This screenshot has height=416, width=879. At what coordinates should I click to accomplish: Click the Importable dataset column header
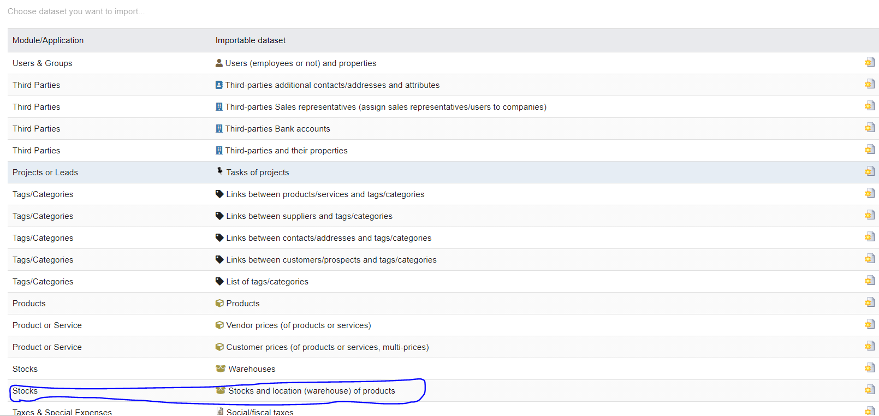point(251,40)
